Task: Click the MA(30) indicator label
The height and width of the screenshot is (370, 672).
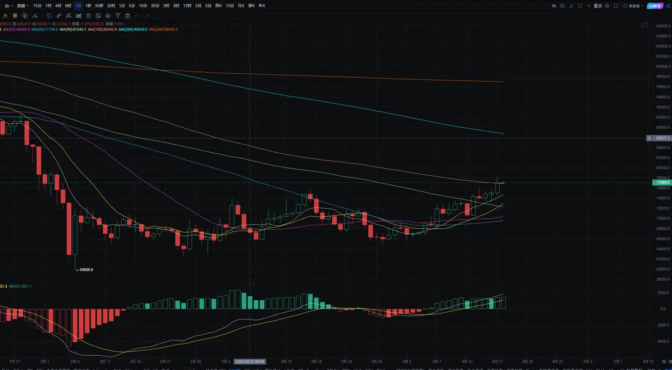Action: click(16, 29)
